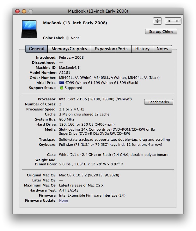
Task: Click the green Supported status indicator
Action: pyautogui.click(x=62, y=88)
